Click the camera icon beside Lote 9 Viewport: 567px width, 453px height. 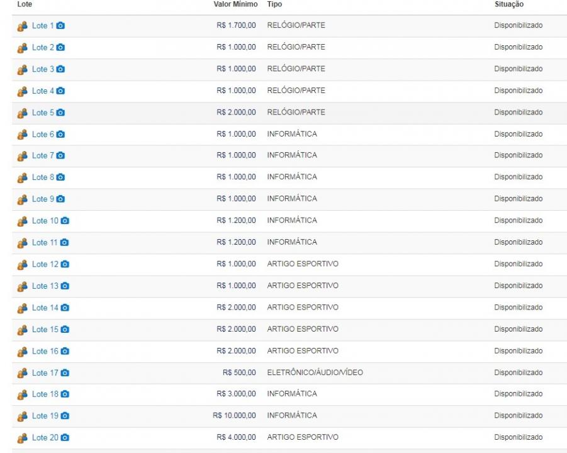pyautogui.click(x=61, y=199)
